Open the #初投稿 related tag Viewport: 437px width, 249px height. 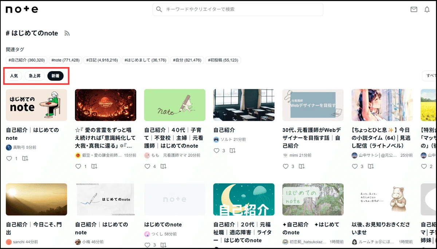tap(223, 60)
